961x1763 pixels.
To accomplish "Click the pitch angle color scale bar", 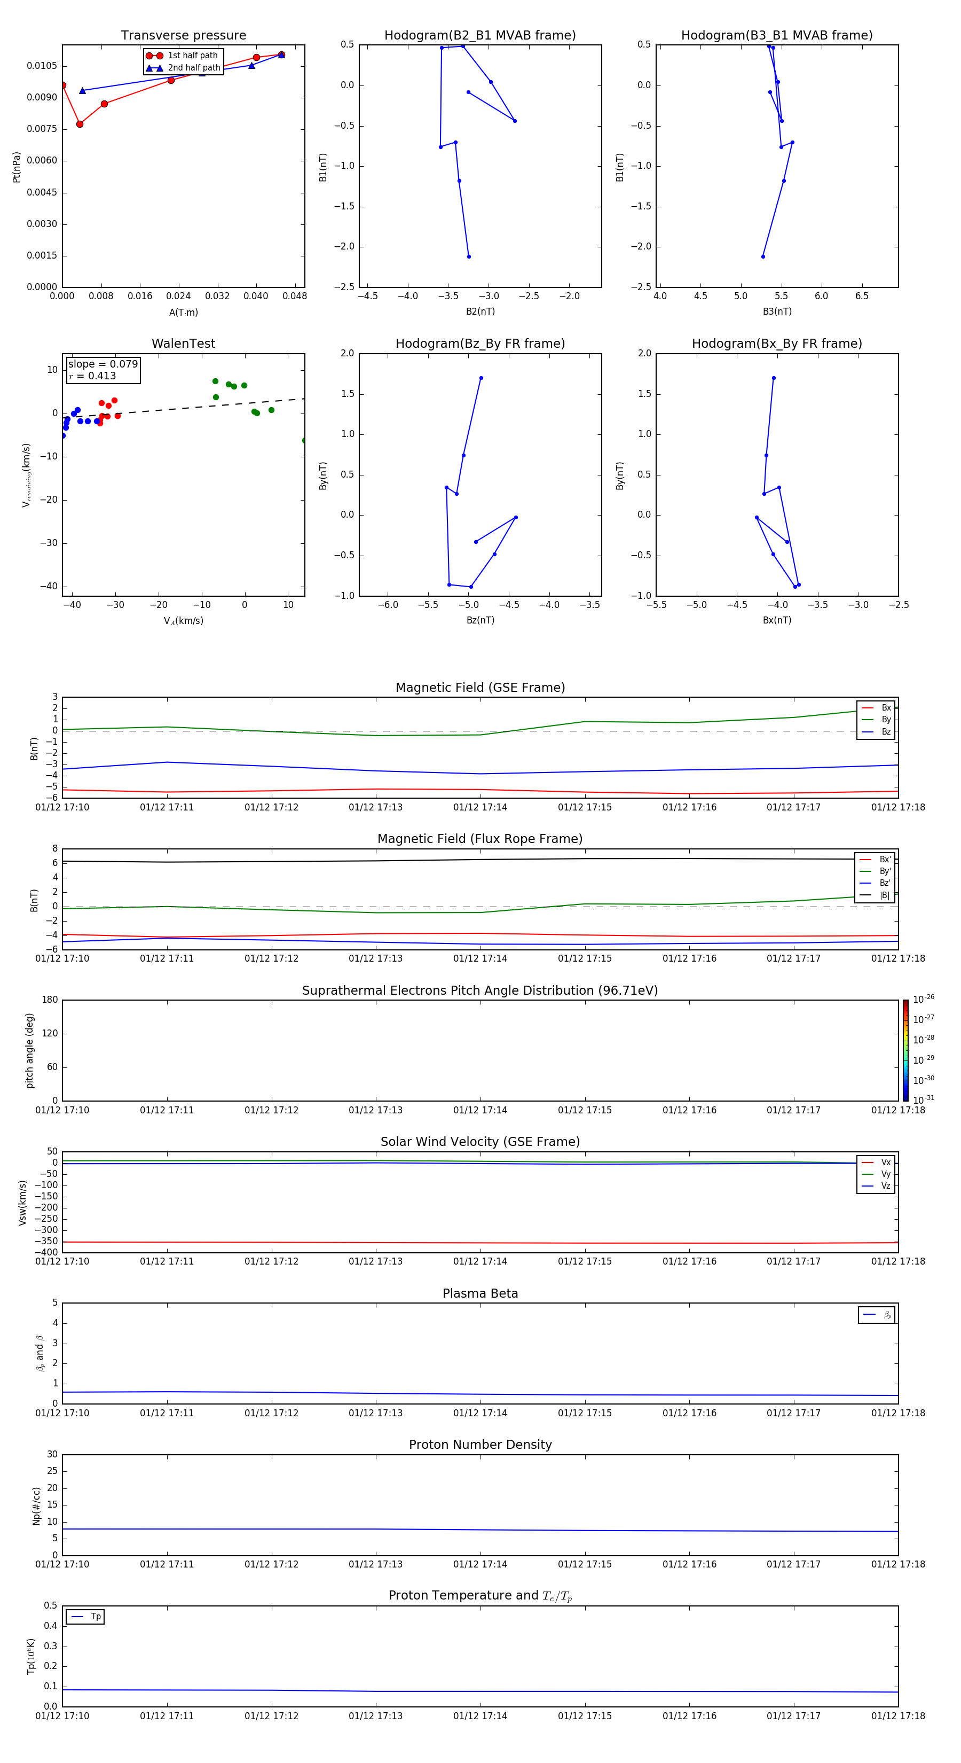I will tap(905, 1050).
